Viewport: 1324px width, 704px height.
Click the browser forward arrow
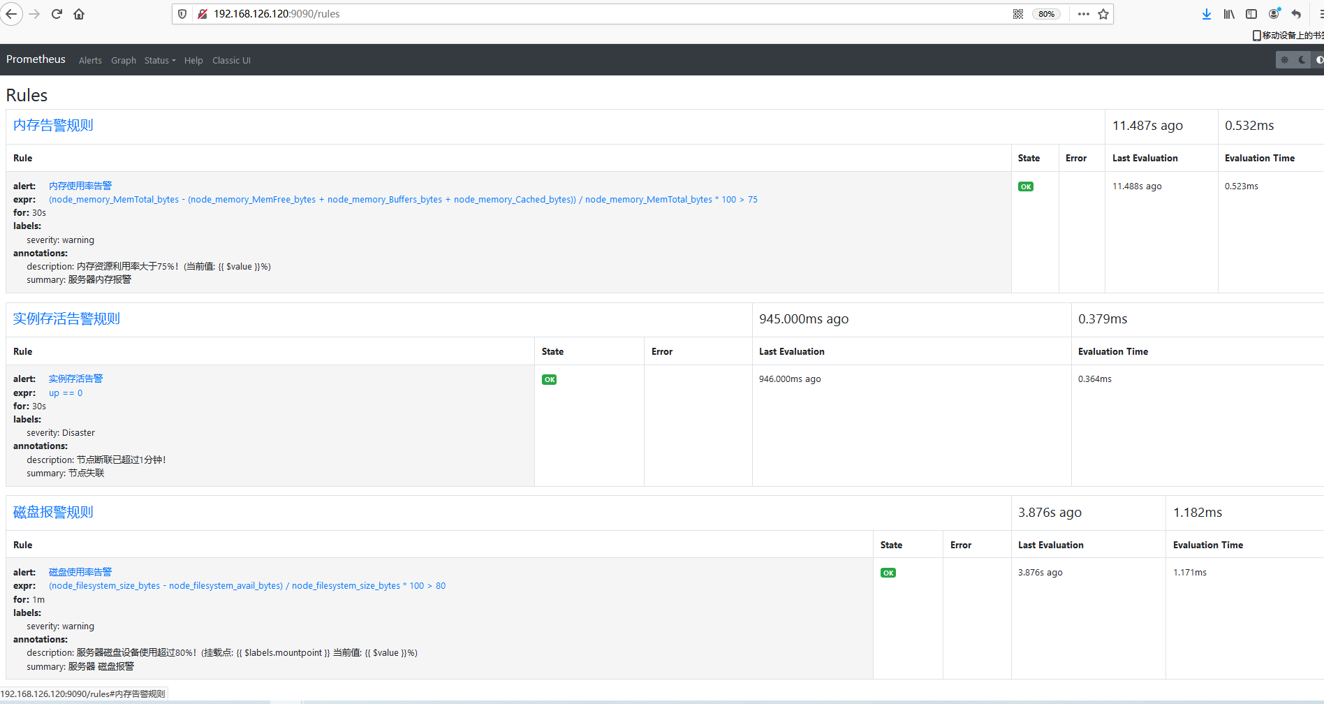pyautogui.click(x=35, y=14)
